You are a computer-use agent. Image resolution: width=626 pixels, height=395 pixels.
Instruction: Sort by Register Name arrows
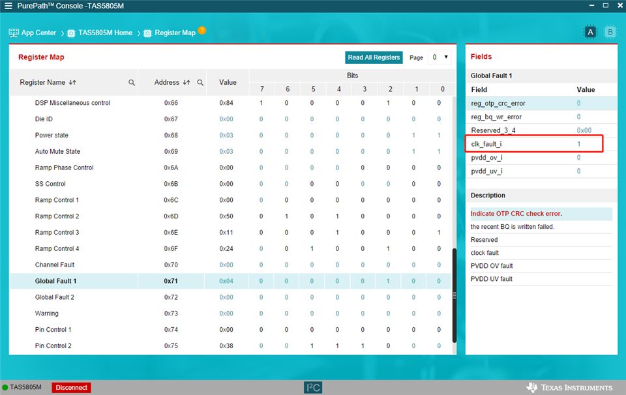tap(72, 83)
